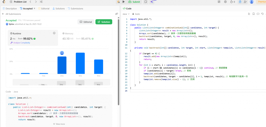Click the 4ms bar in runtime chart
Screen dimensions: 266x127
[98, 67]
